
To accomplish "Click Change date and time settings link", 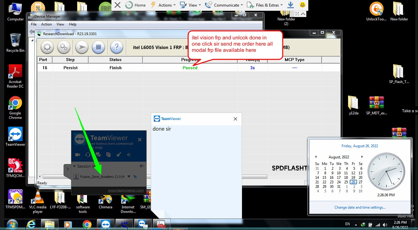I will click(360, 207).
